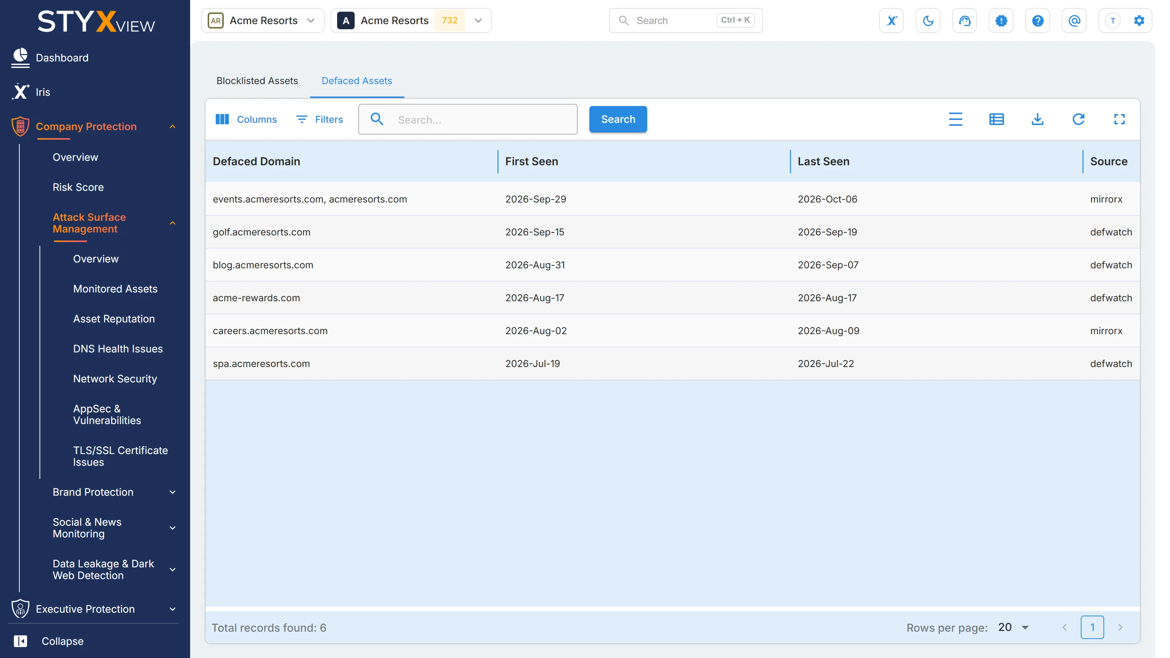Click the @ mentions icon
Screen dimensions: 1170x658
(x=1074, y=20)
